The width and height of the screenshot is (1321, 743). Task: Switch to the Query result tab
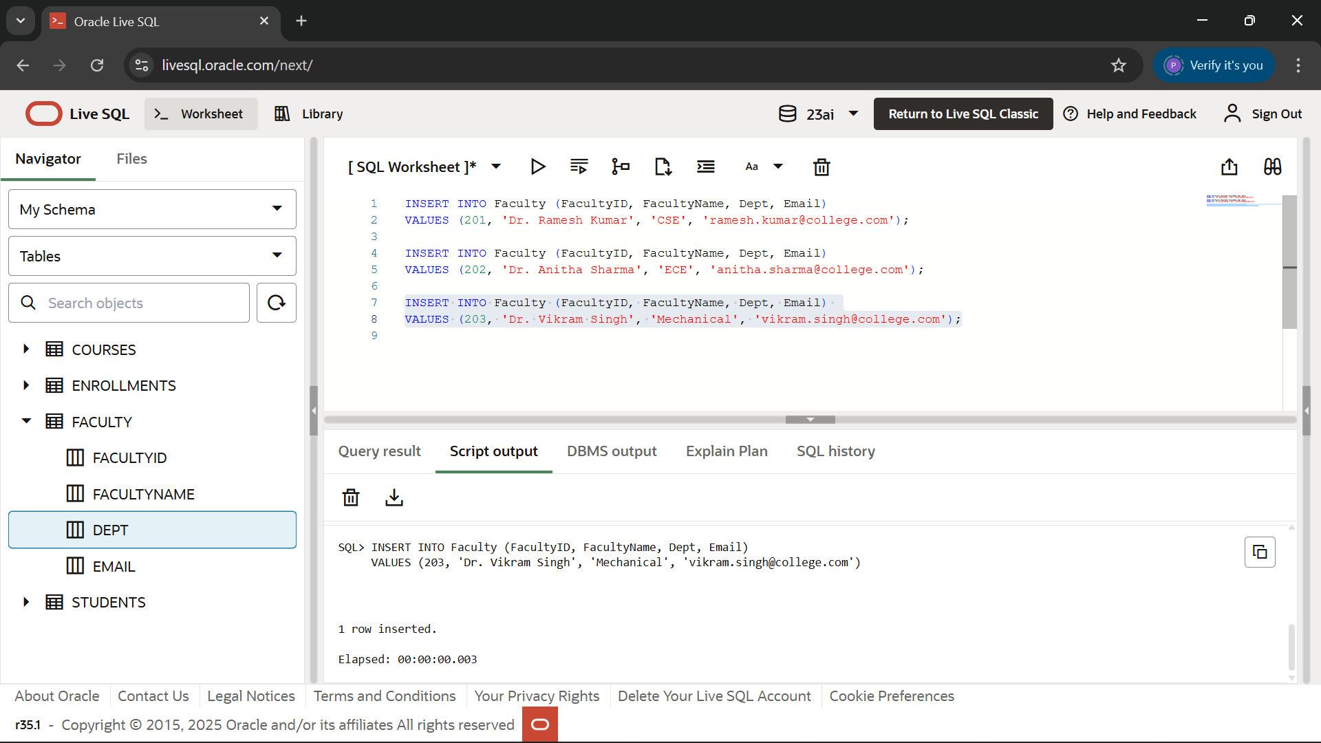[x=379, y=451]
